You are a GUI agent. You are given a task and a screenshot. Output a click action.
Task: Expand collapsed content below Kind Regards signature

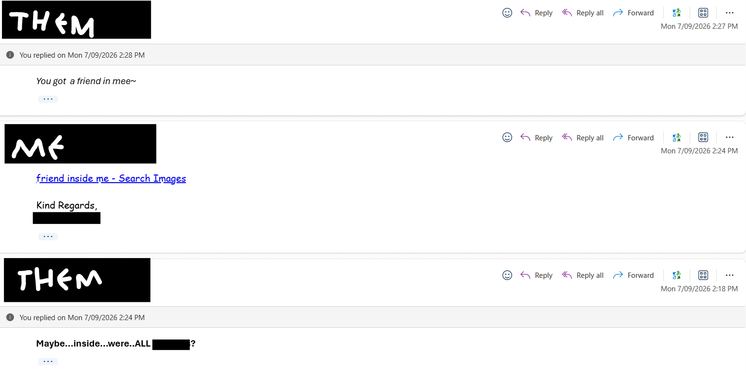click(48, 236)
